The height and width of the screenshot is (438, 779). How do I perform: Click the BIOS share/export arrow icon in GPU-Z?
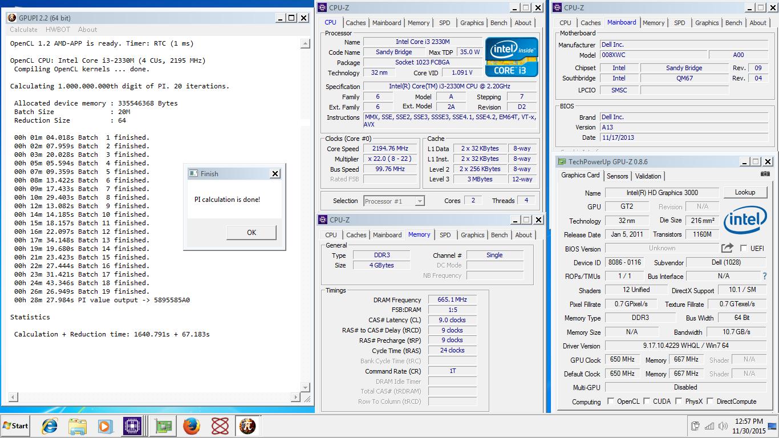pyautogui.click(x=727, y=248)
